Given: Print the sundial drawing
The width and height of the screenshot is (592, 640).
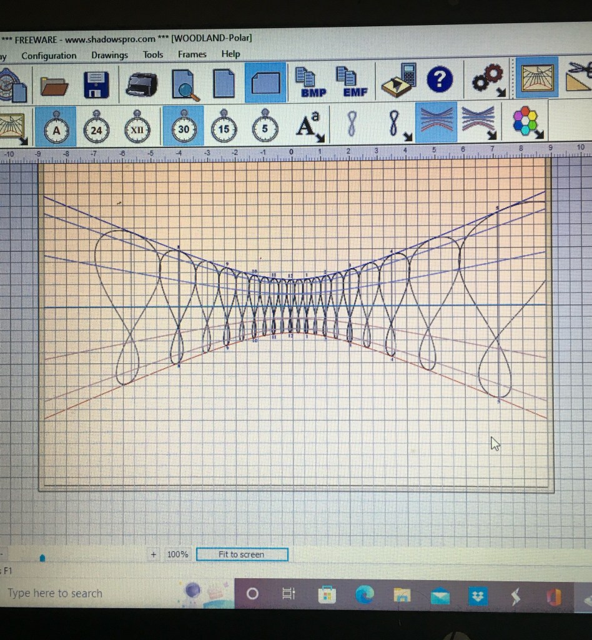Looking at the screenshot, I should pyautogui.click(x=141, y=83).
